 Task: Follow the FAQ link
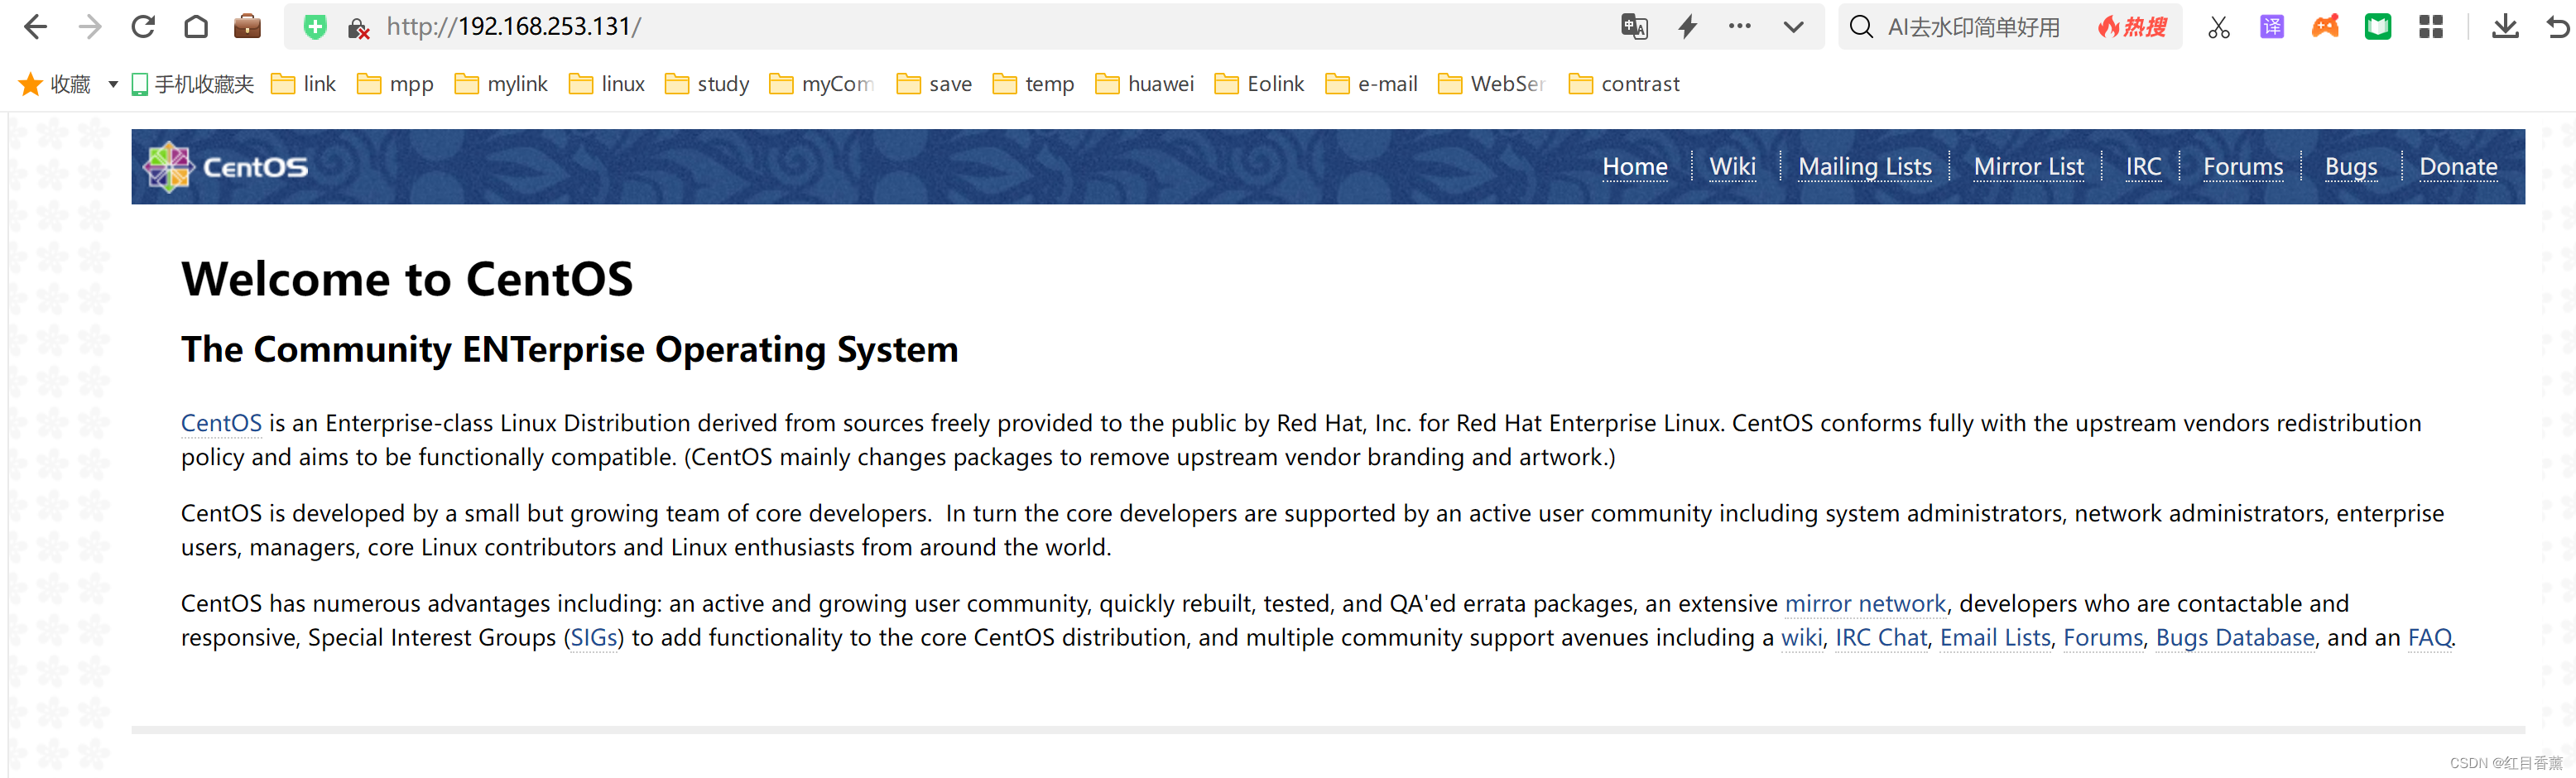click(2430, 638)
